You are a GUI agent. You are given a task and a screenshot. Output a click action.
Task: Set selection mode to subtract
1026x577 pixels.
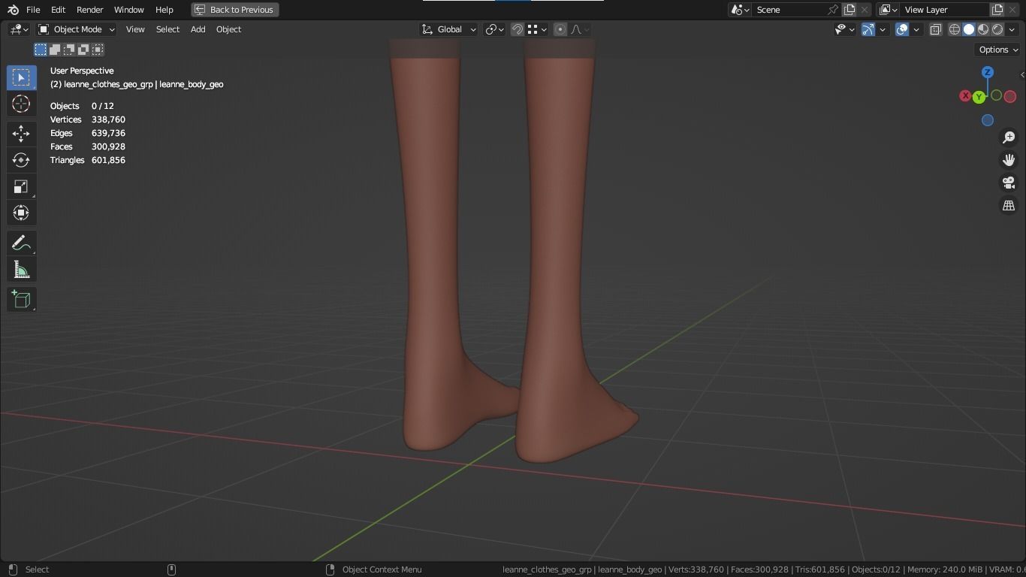tap(69, 50)
